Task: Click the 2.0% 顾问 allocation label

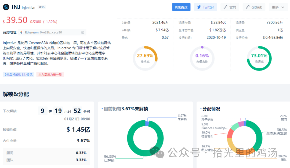Action: [x=284, y=118]
